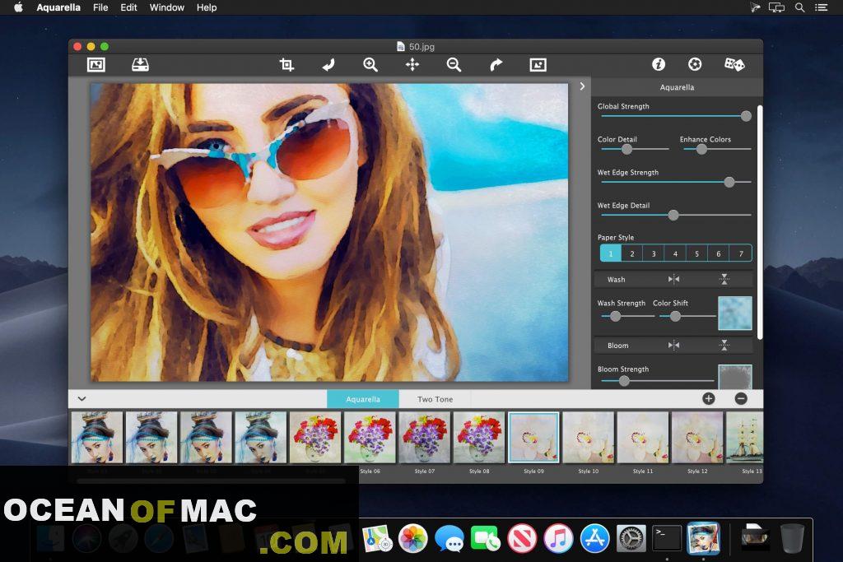Click the show original image icon

tap(538, 65)
